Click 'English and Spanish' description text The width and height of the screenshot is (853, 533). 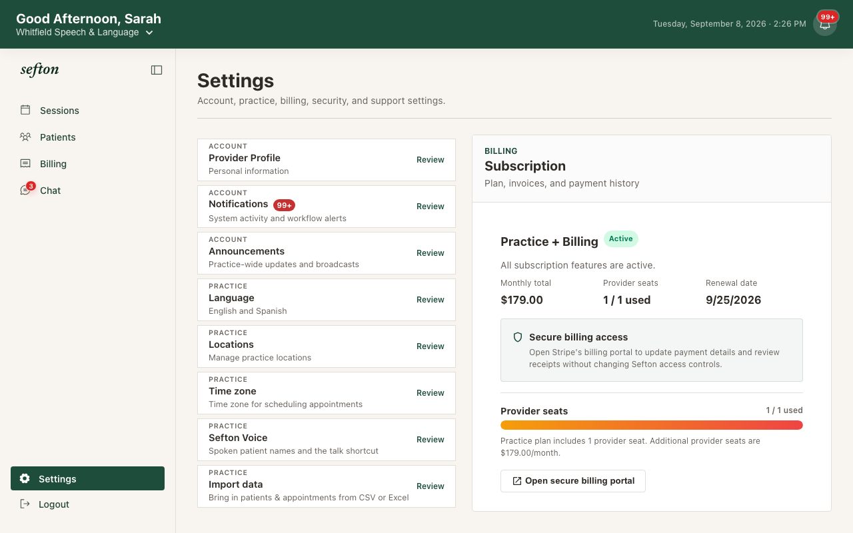(248, 311)
